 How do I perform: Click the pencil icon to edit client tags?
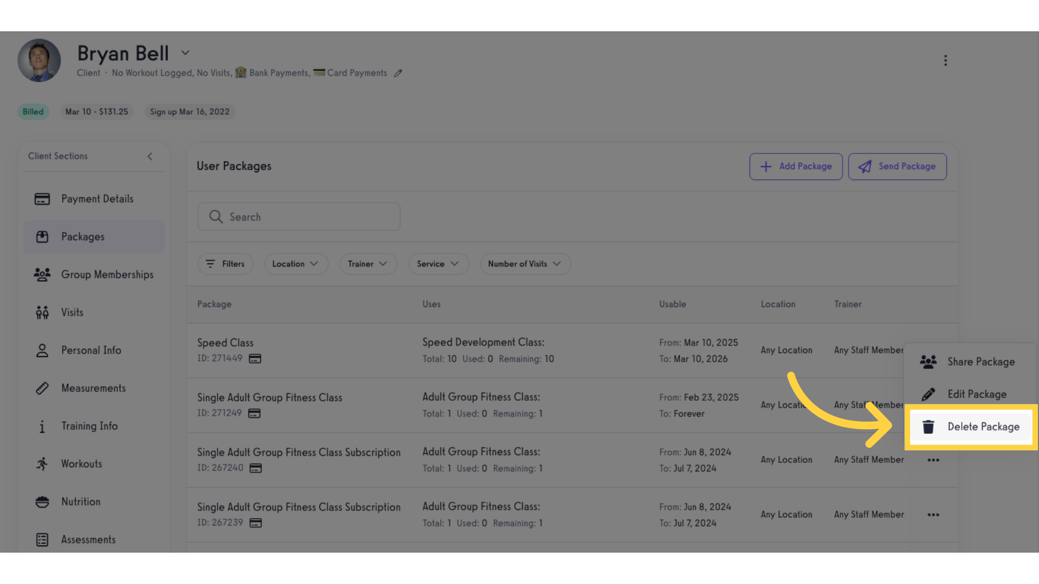[x=398, y=73]
